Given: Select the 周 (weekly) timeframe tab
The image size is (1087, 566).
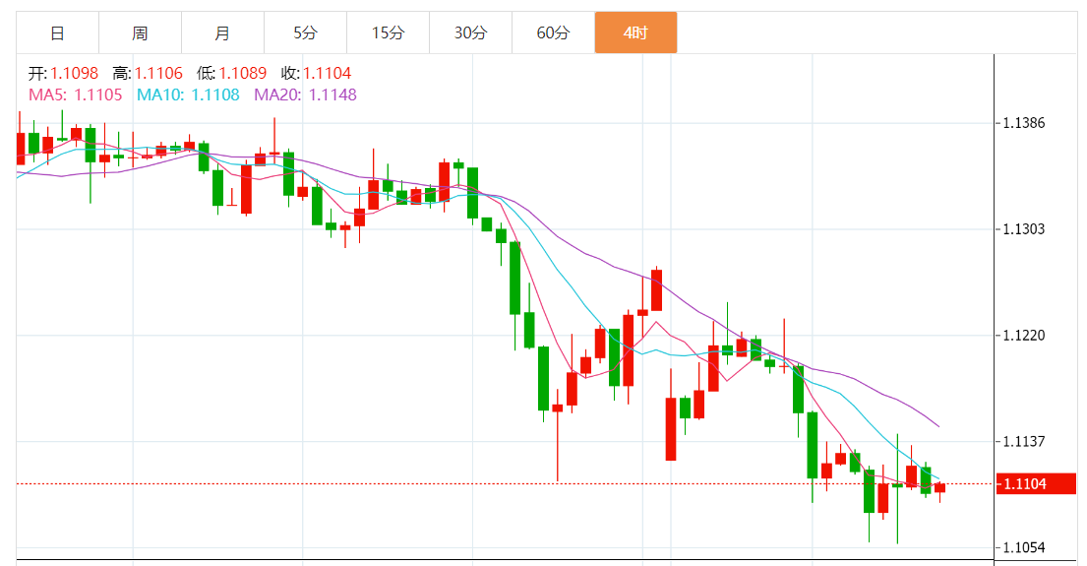Looking at the screenshot, I should click(140, 32).
